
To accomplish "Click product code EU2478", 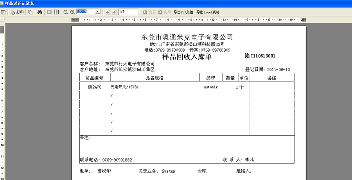I will pos(95,87).
